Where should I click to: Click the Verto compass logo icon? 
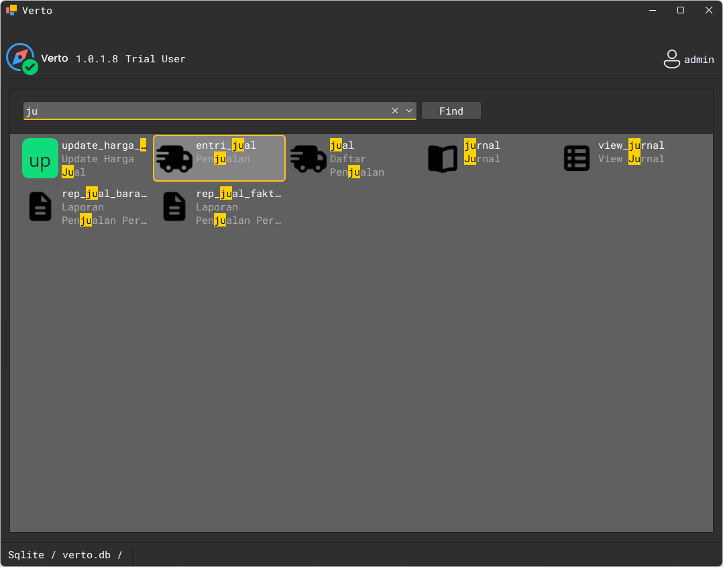point(21,58)
